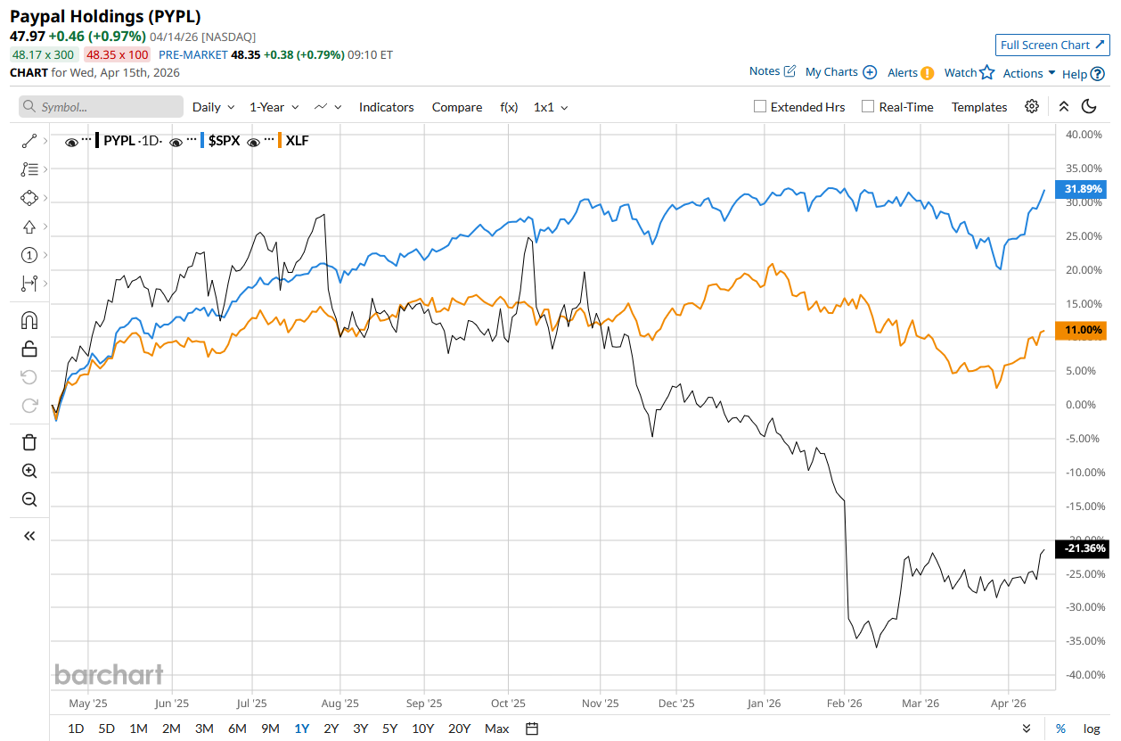Viewport: 1121px width, 741px height.
Task: Open the calendar date range picker
Action: click(532, 729)
